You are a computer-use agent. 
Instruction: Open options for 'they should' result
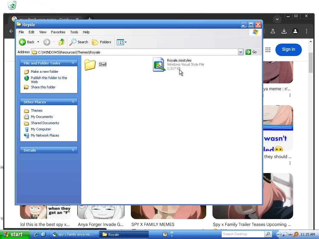click(290, 163)
